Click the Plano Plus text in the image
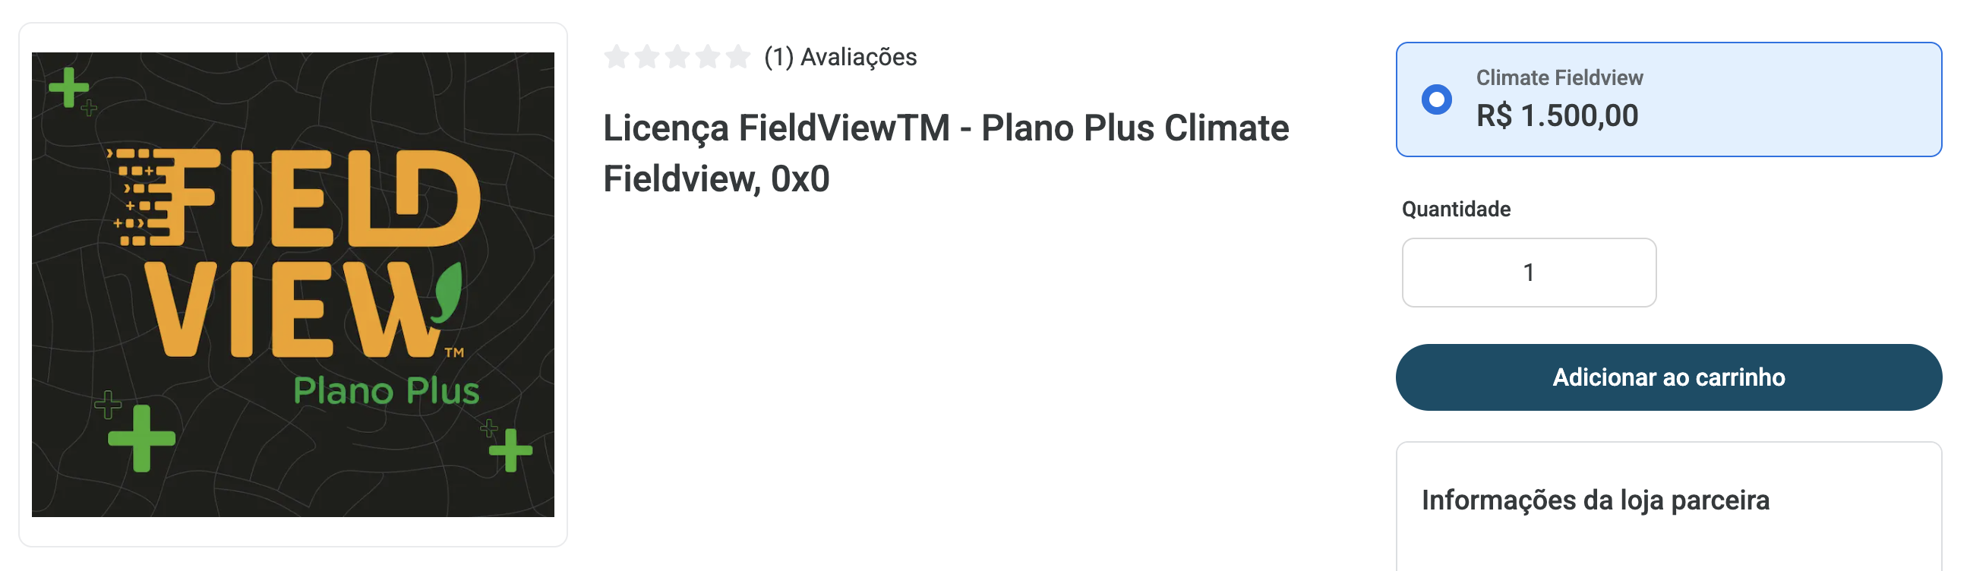This screenshot has width=1970, height=571. (x=387, y=391)
